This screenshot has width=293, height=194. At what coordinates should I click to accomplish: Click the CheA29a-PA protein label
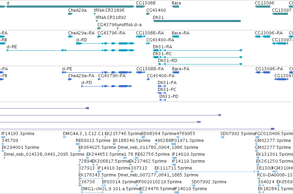click(81, 76)
